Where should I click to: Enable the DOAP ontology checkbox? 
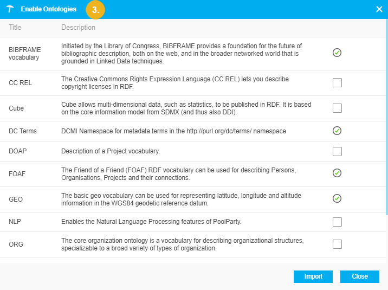coord(337,151)
